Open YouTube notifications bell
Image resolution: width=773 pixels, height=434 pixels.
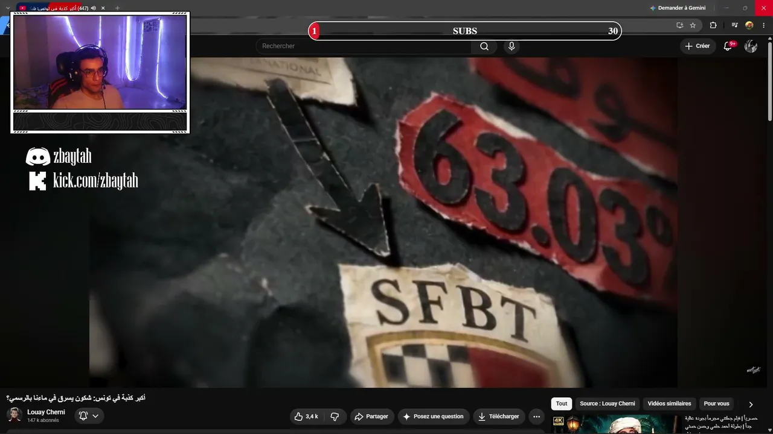point(728,46)
